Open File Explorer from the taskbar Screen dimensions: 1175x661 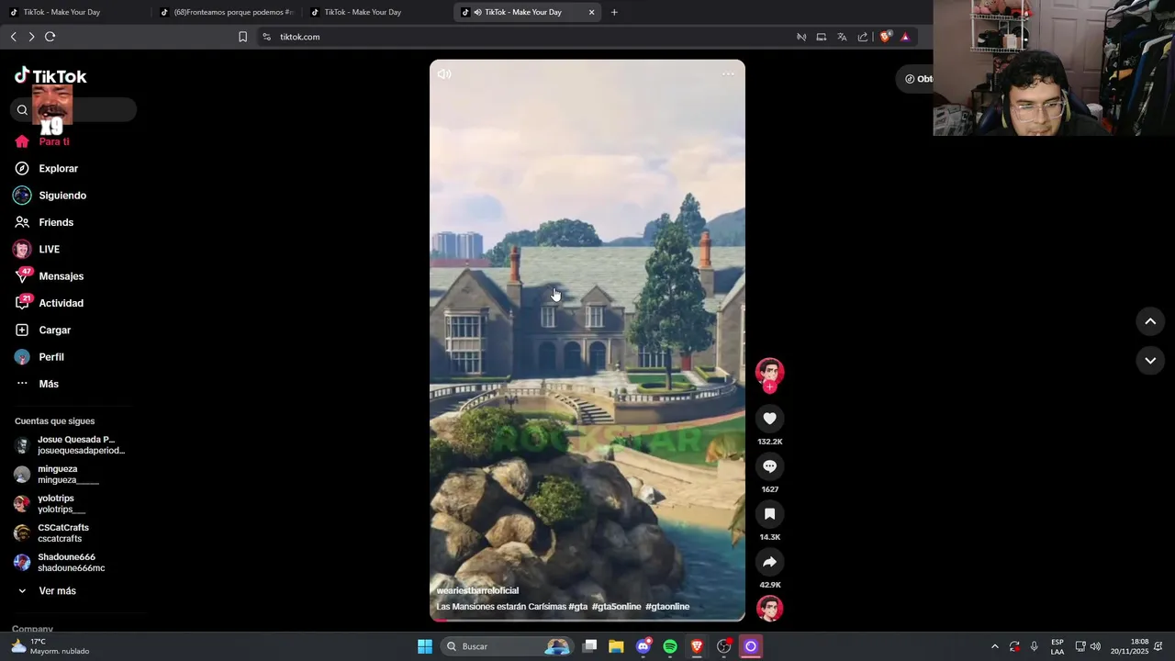[616, 646]
